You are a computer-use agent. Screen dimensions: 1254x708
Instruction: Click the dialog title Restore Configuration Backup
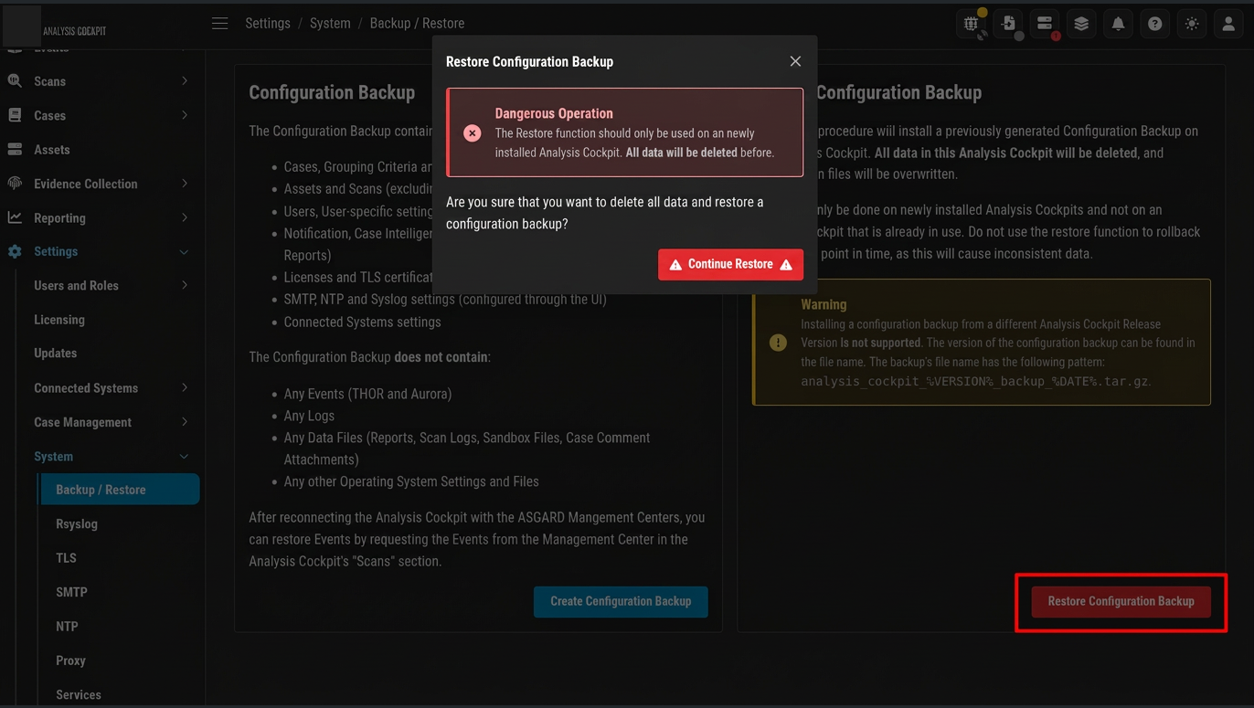pyautogui.click(x=529, y=61)
